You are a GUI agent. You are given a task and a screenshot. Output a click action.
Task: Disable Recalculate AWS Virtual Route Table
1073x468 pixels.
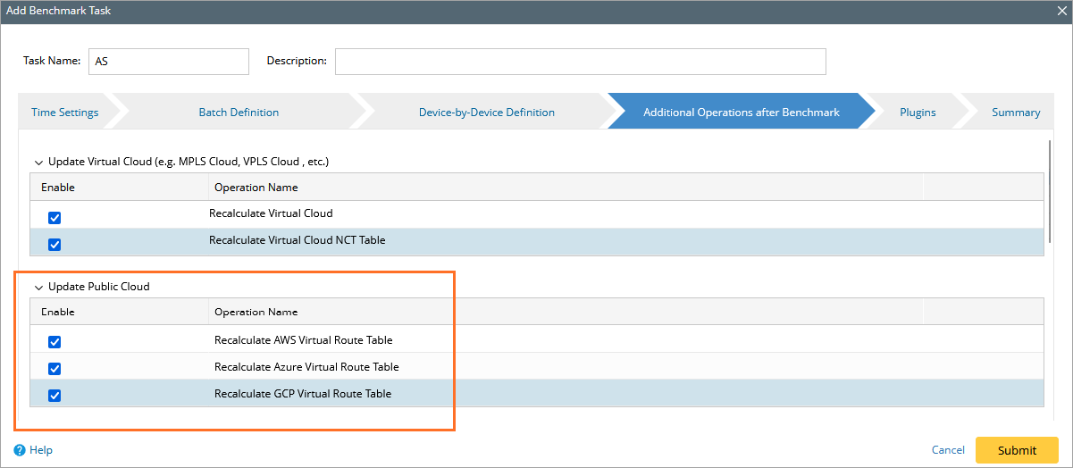[54, 342]
